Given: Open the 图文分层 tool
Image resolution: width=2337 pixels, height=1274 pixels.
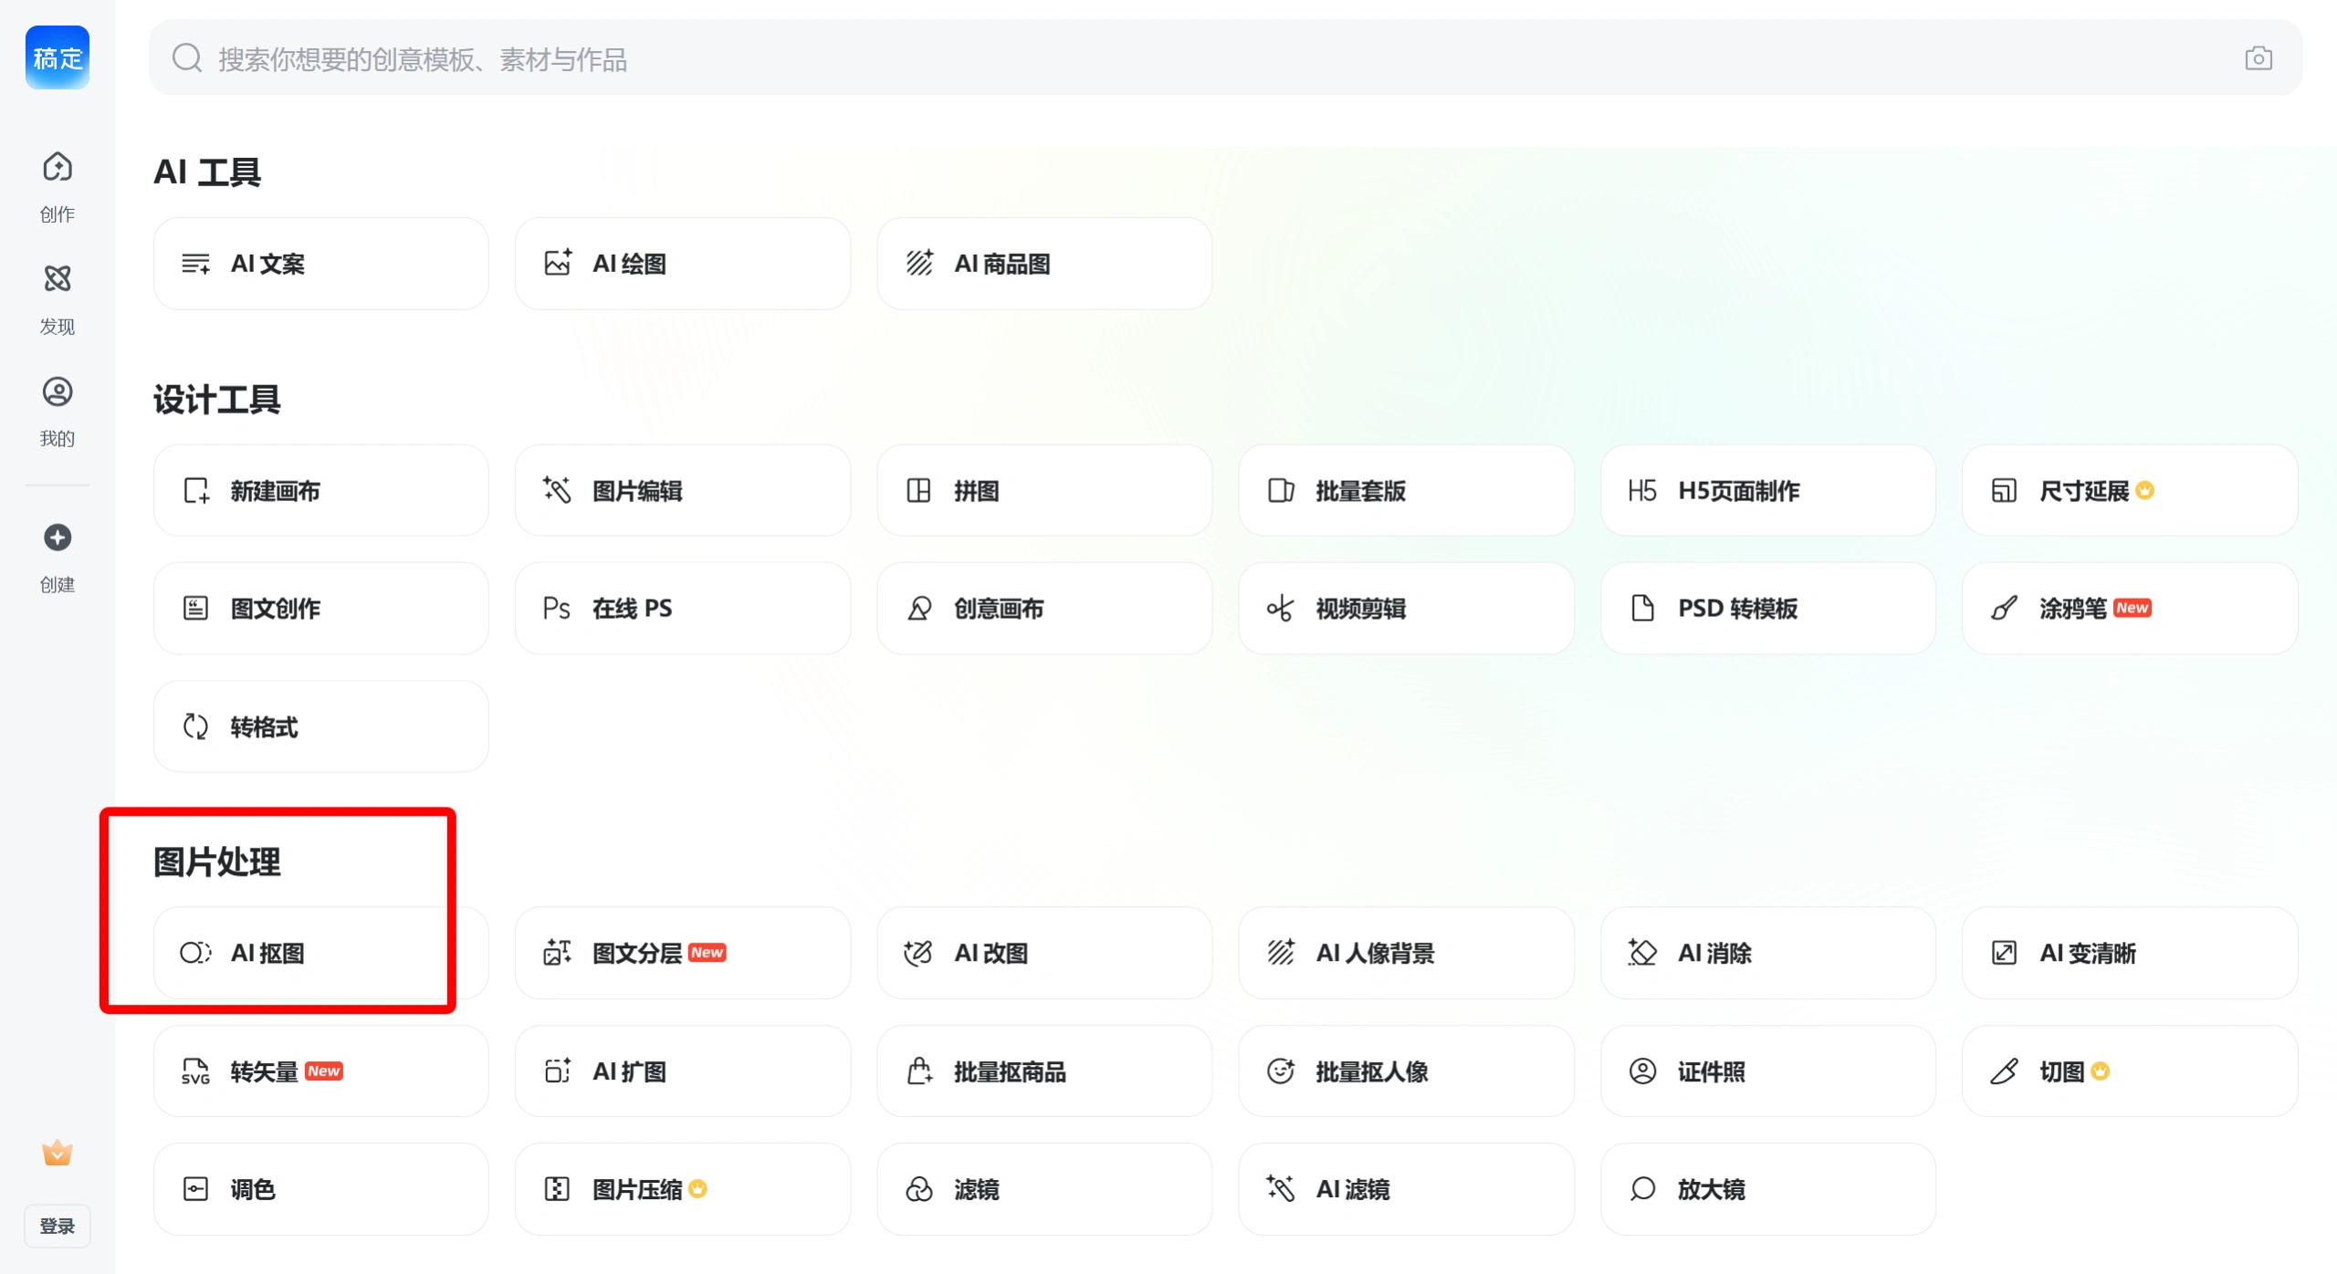Looking at the screenshot, I should pos(683,954).
